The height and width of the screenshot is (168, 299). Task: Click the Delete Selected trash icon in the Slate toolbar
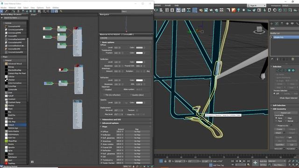click(18, 11)
